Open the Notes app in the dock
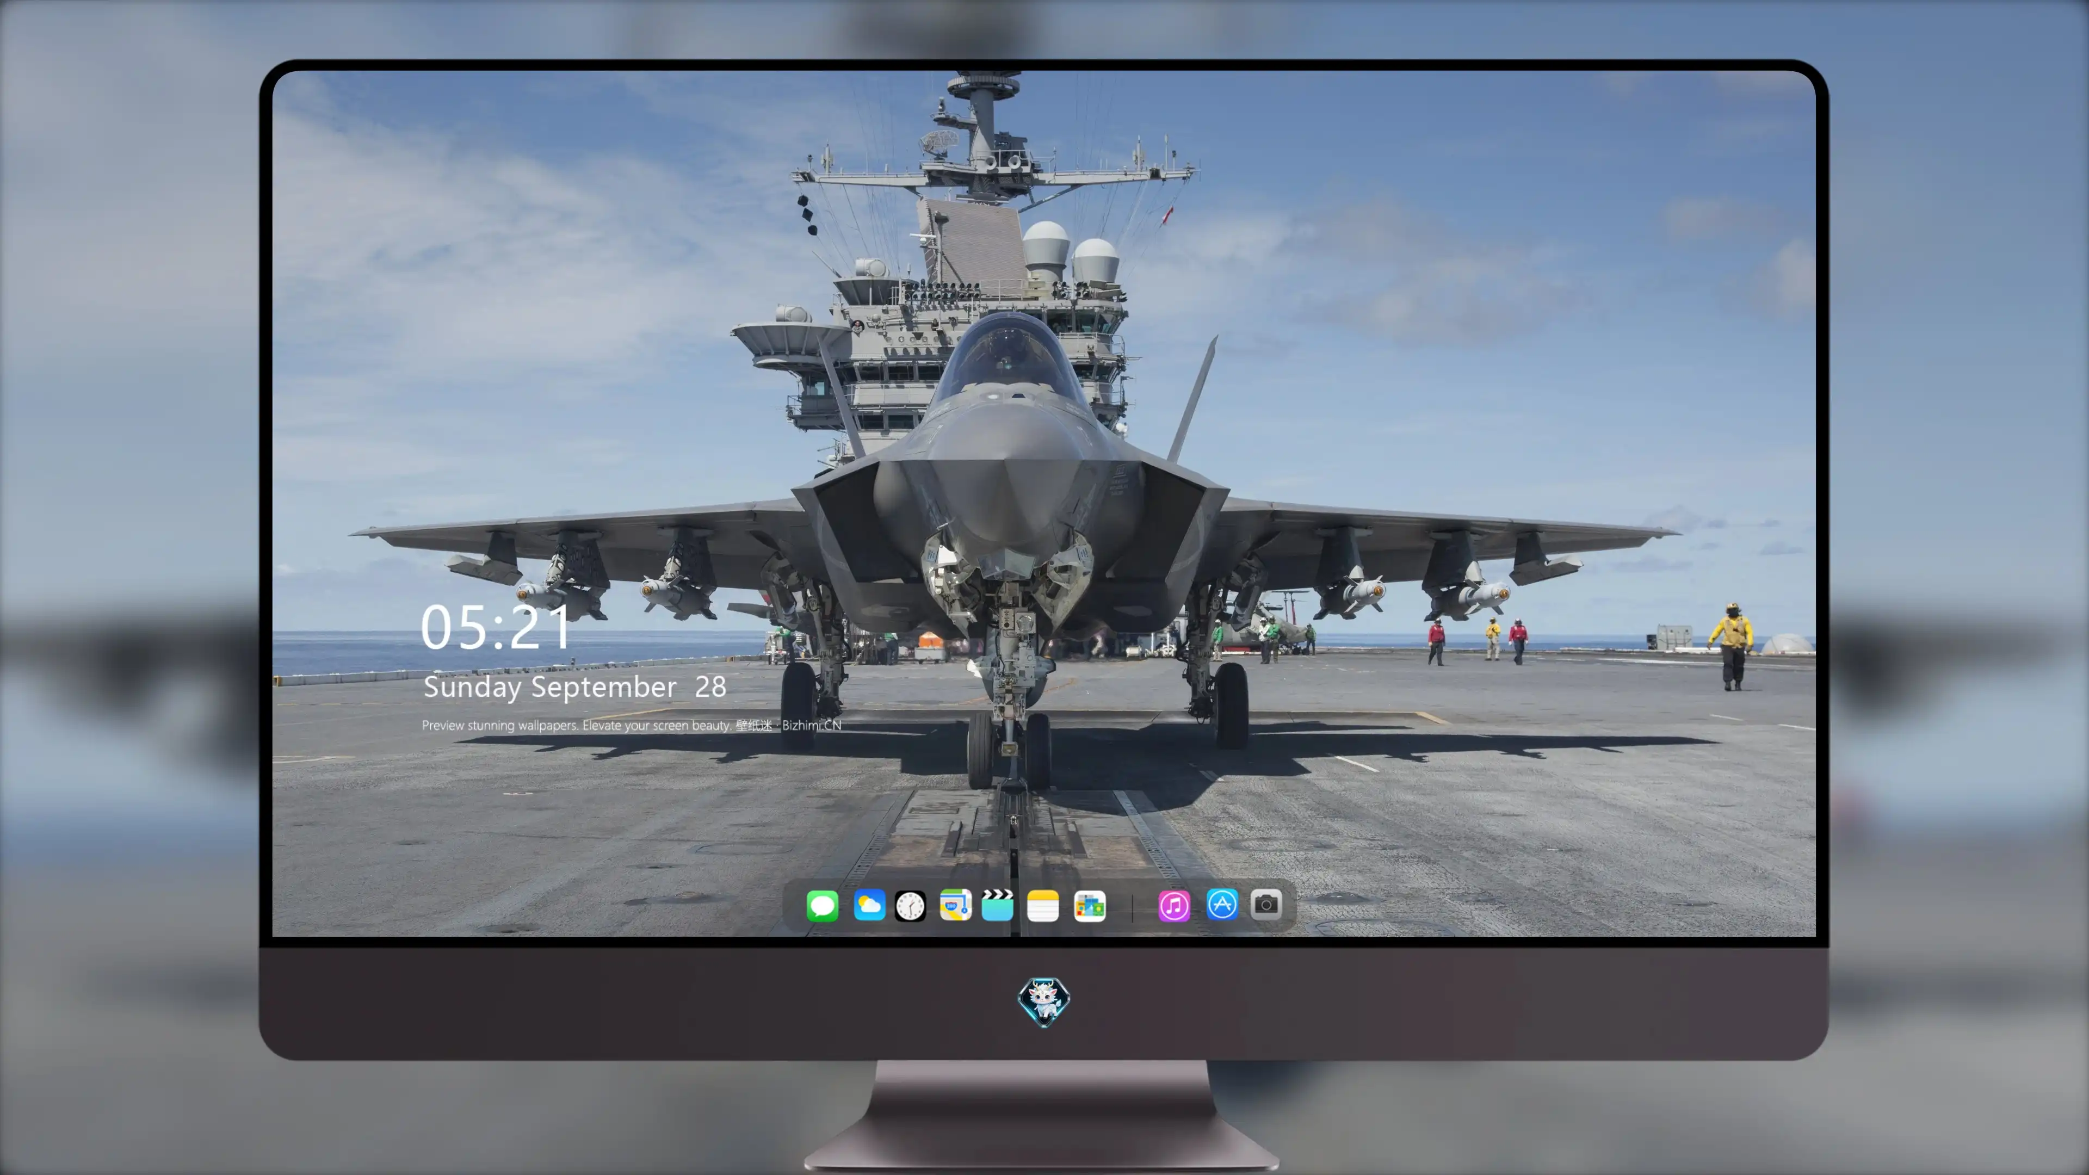 coord(1043,905)
